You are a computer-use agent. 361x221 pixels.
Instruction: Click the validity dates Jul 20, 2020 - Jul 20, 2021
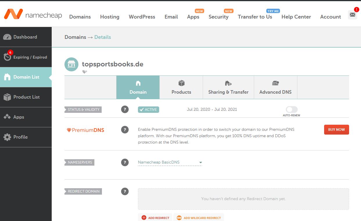(x=212, y=110)
